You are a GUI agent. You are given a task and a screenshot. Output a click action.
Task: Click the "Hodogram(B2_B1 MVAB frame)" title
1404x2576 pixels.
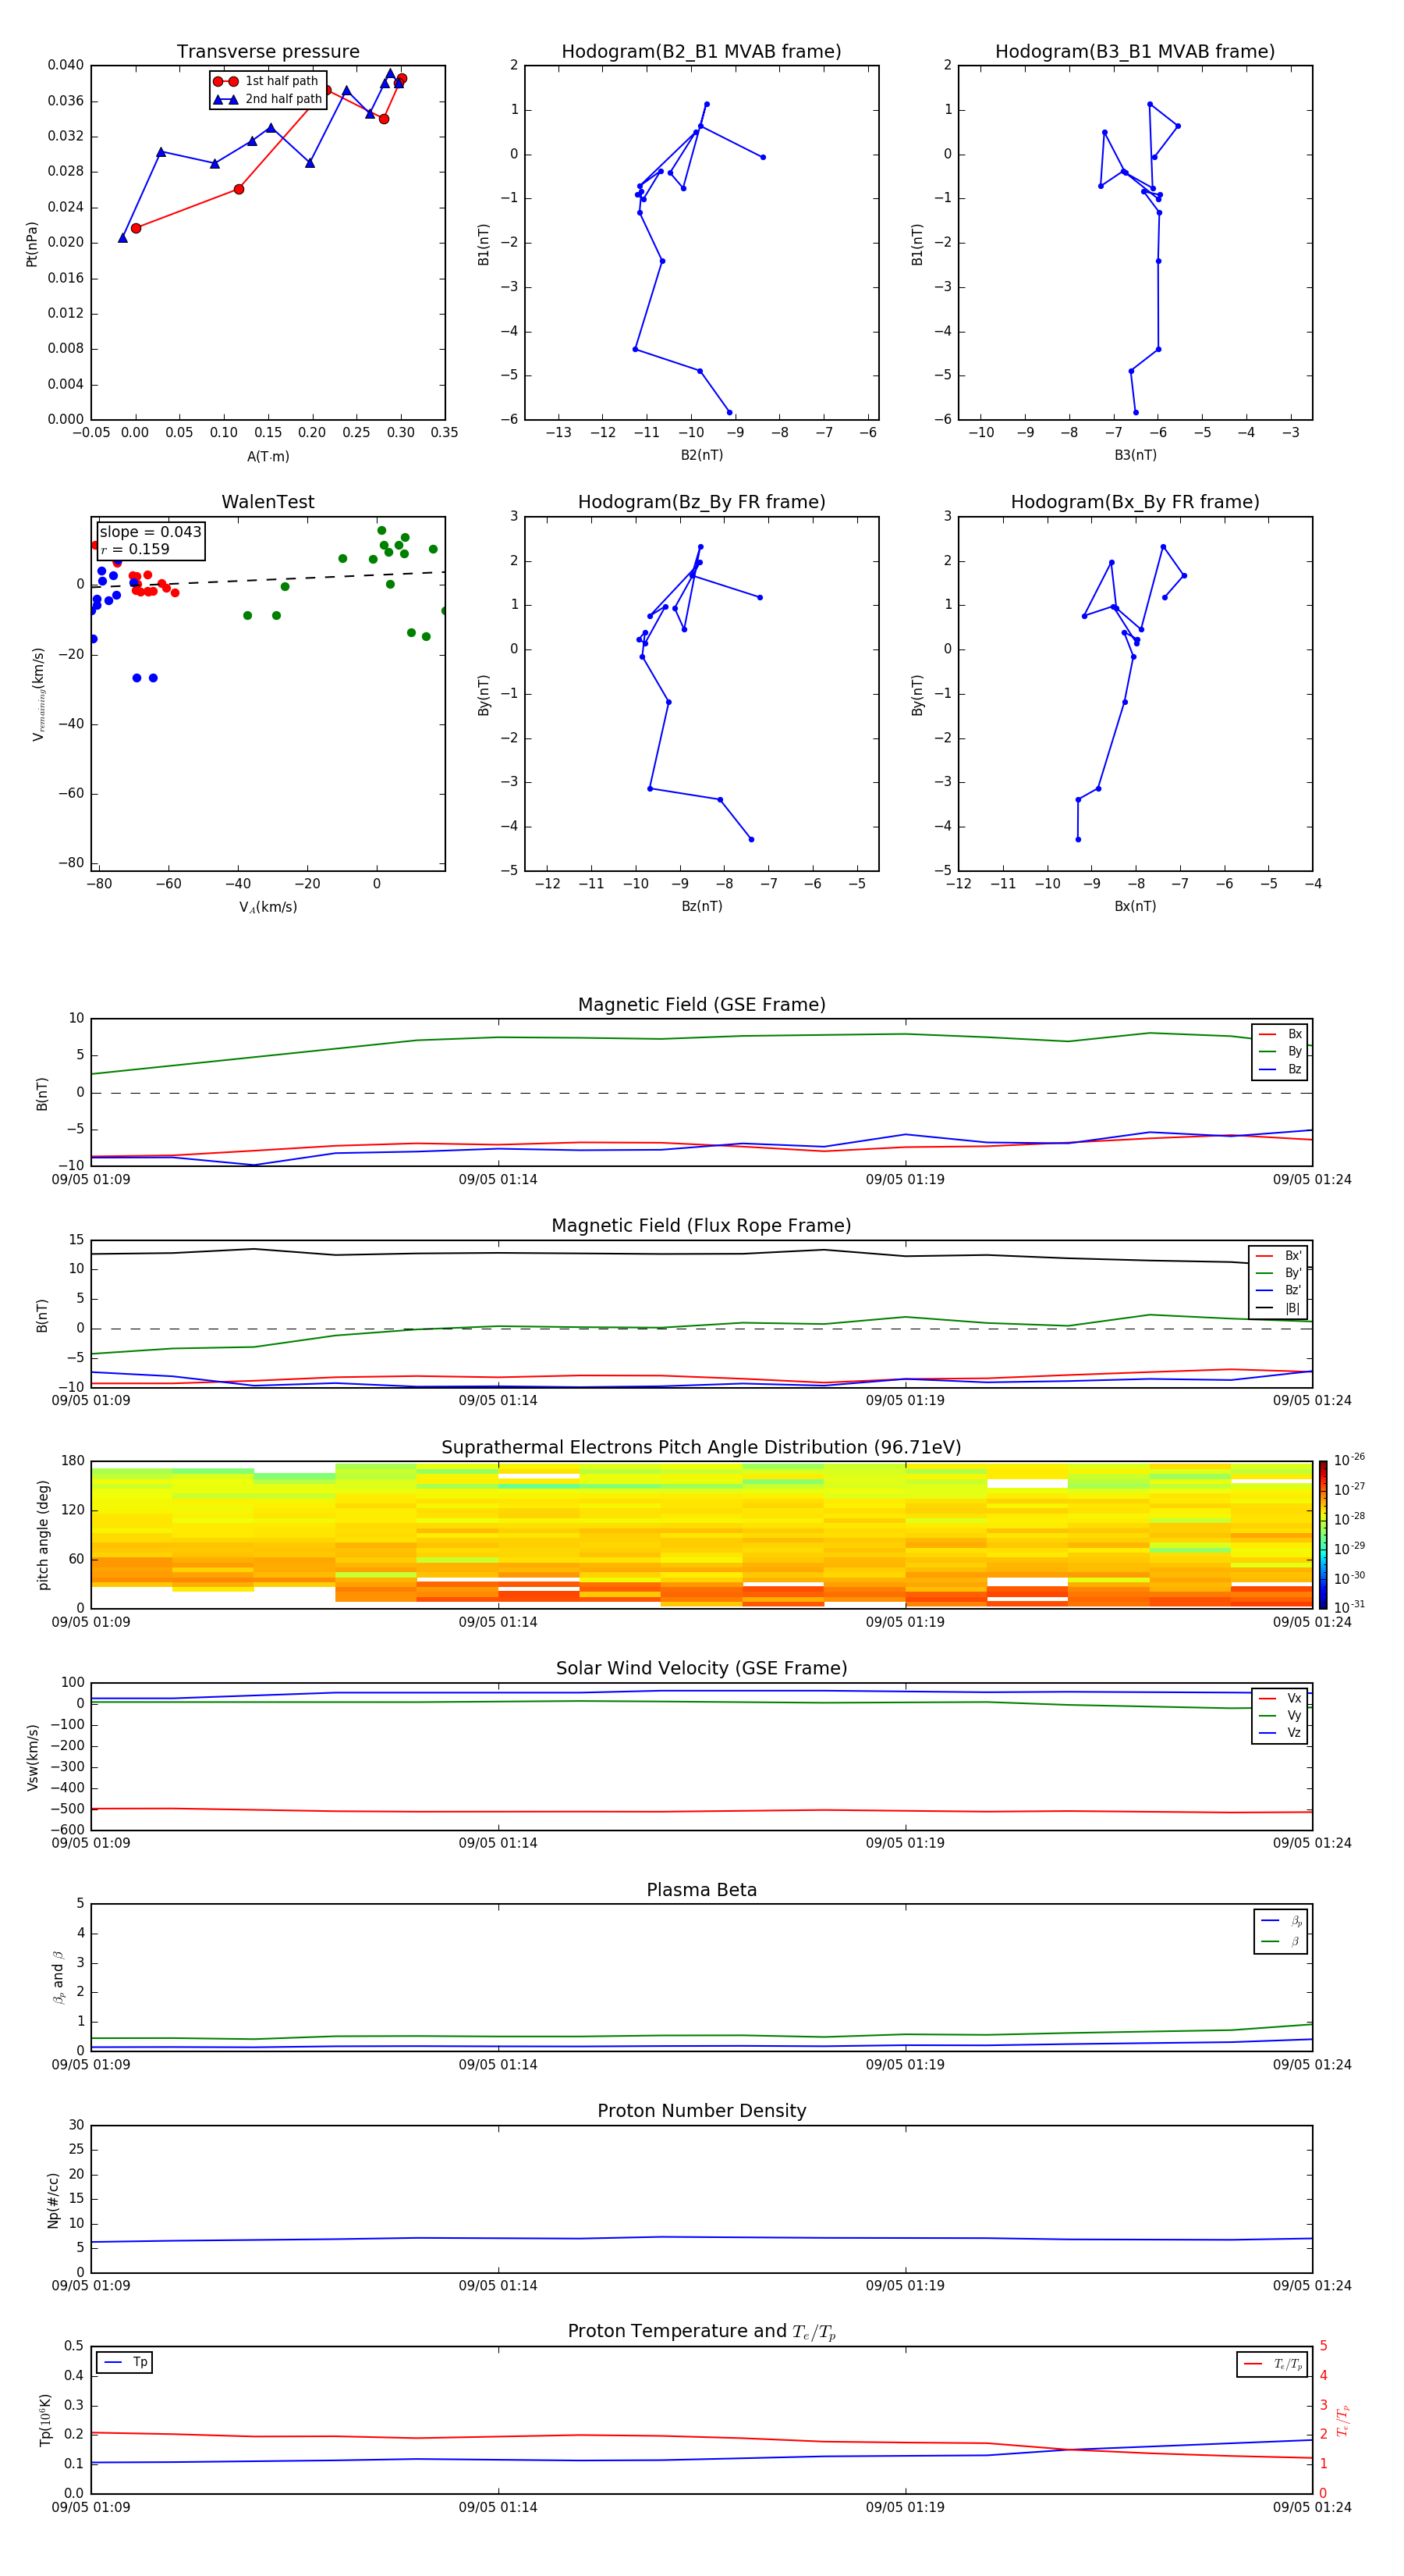(701, 52)
